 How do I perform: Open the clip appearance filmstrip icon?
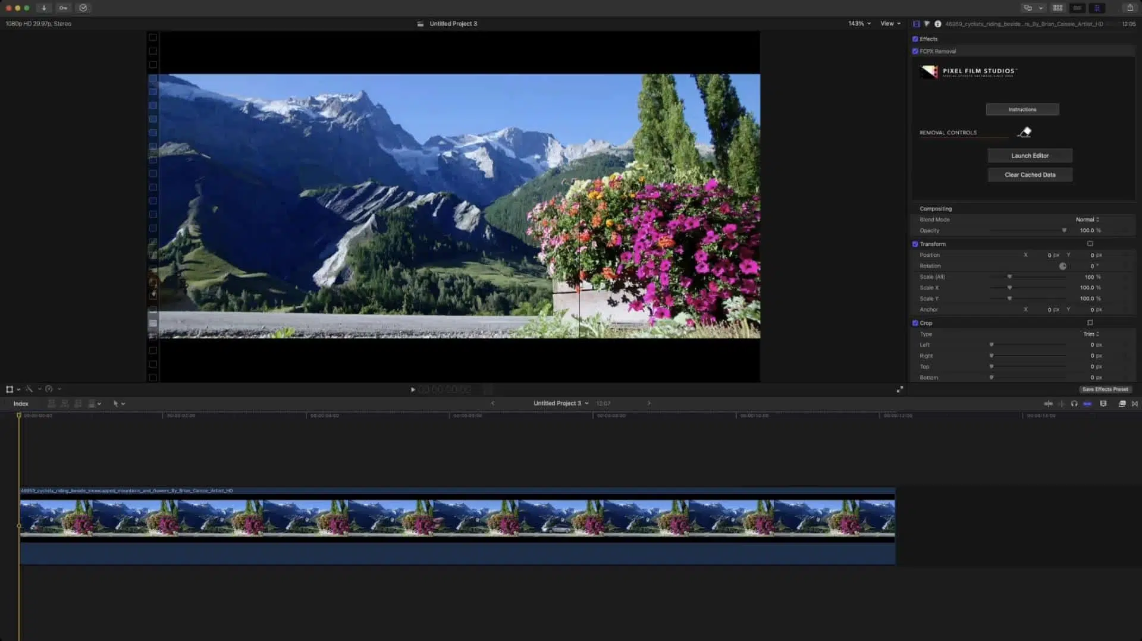(1103, 404)
